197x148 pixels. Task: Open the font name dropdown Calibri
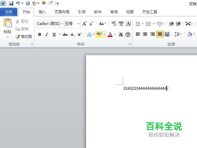[62, 24]
